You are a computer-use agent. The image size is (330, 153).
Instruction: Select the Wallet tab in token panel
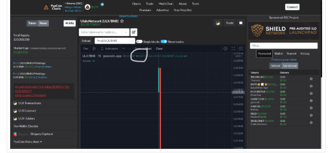click(x=279, y=54)
